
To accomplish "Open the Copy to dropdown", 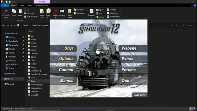I will (x=48, y=14).
